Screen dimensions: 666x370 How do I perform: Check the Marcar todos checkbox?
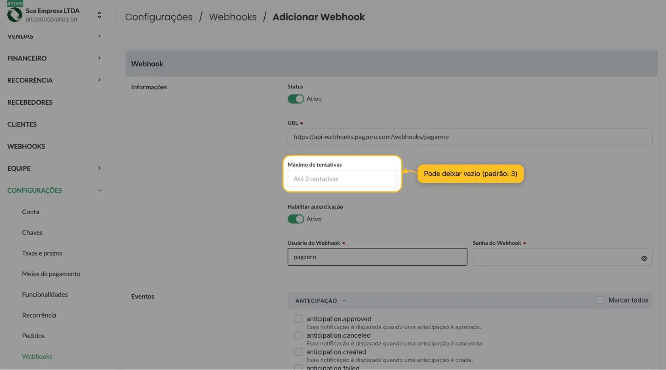coord(600,300)
